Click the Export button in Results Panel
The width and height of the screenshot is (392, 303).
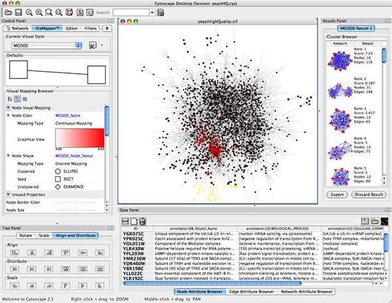coord(338,195)
